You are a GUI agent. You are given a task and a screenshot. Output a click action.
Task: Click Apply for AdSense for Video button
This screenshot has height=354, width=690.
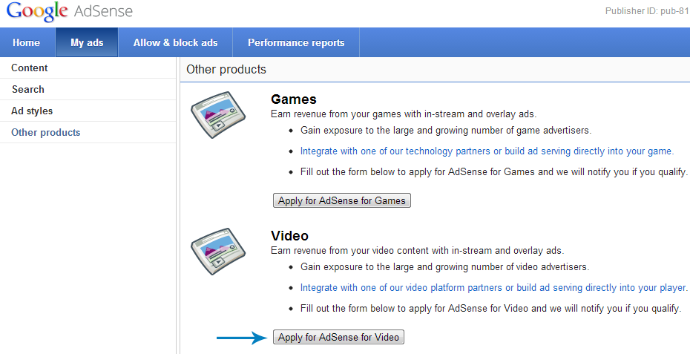[x=338, y=337]
